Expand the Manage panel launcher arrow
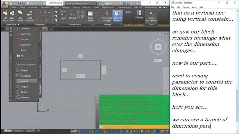The width and height of the screenshot is (239, 134). point(122,25)
